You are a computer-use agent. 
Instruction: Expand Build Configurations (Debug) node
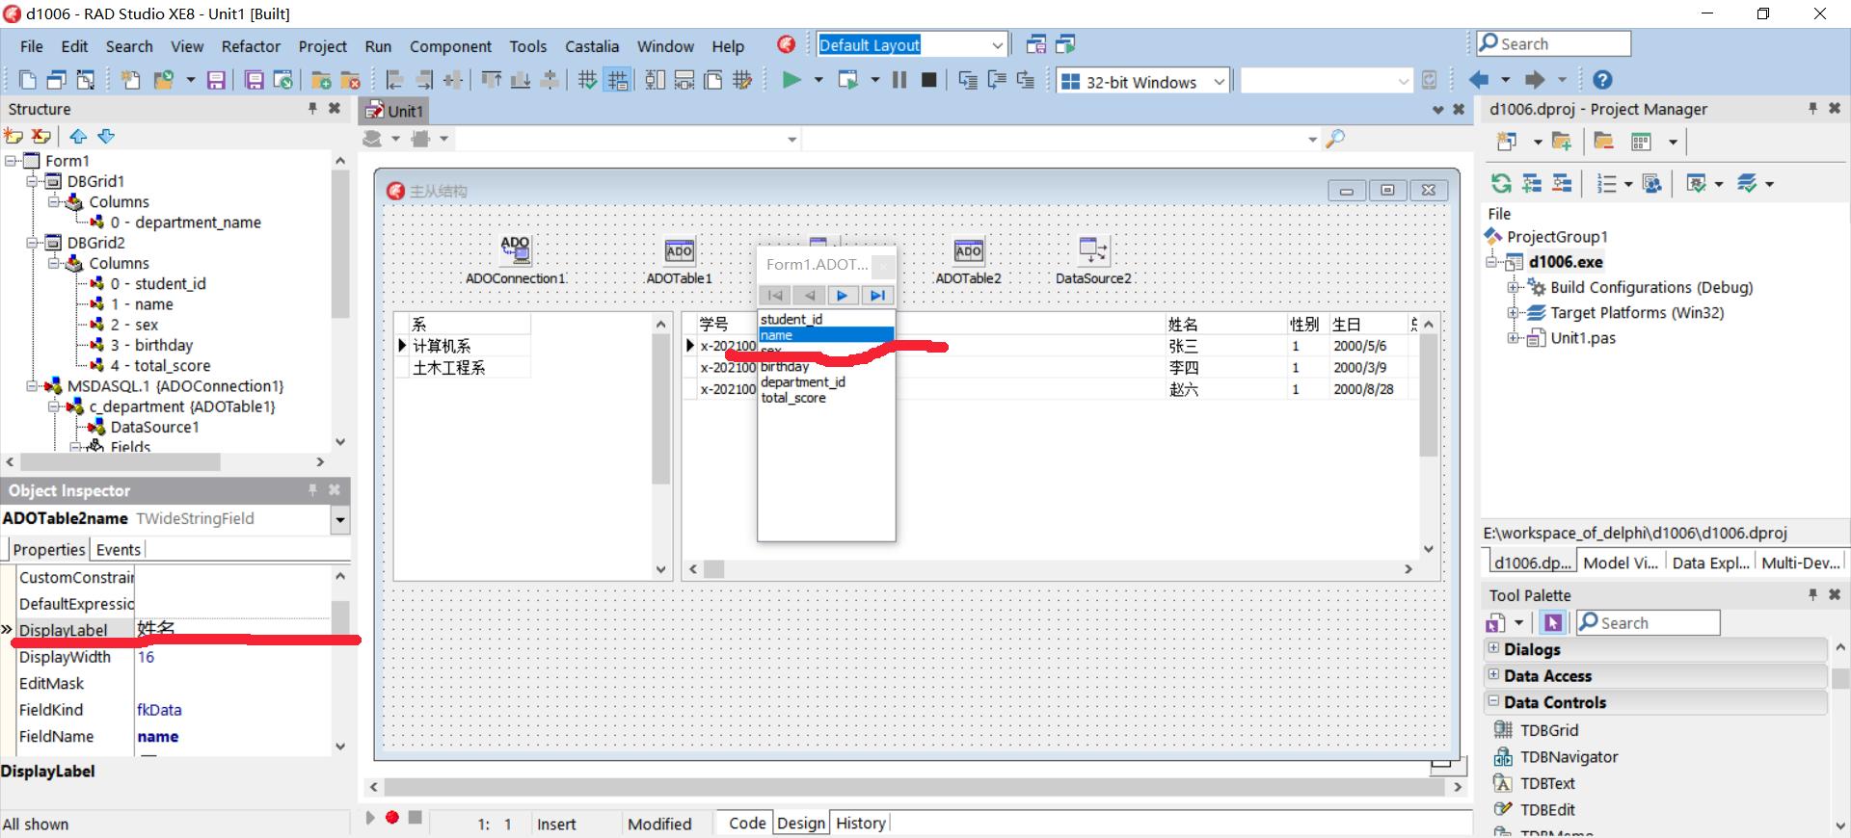[1513, 287]
